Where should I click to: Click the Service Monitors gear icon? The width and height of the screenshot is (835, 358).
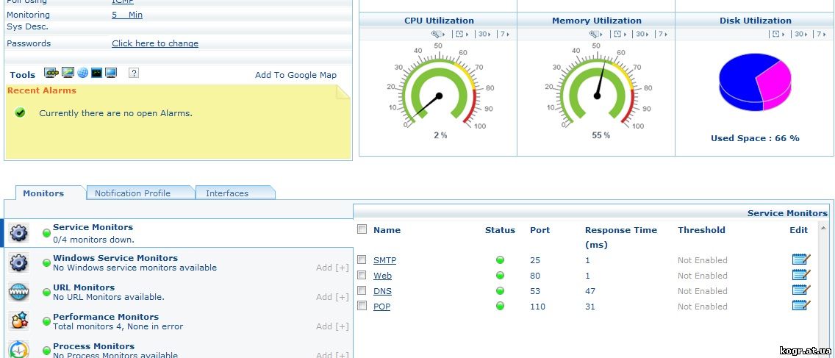click(x=19, y=233)
